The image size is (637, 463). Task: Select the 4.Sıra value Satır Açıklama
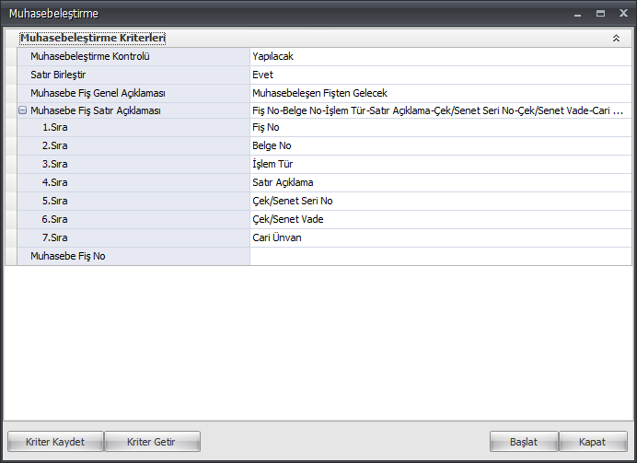click(440, 183)
